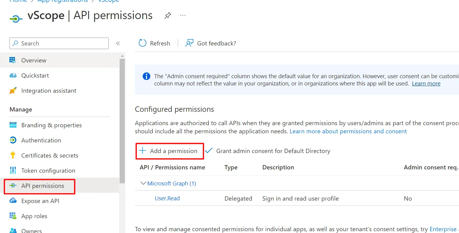459x233 pixels.
Task: Click the Description column header
Action: [278, 167]
